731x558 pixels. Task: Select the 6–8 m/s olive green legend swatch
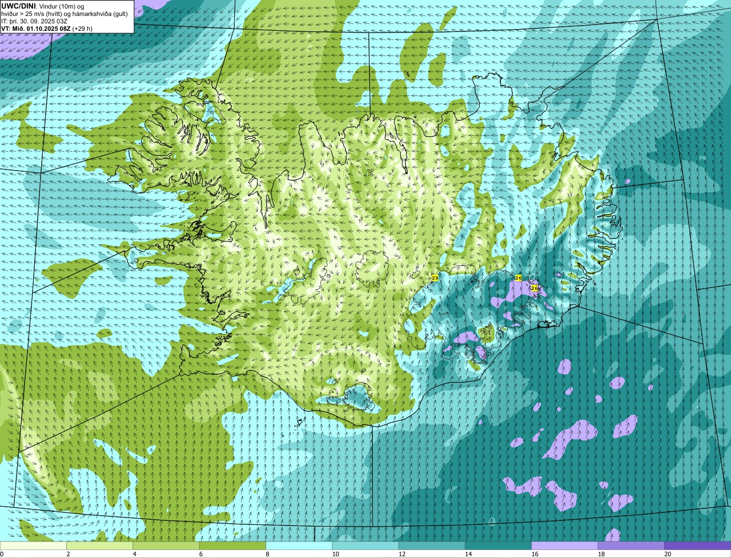point(233,545)
